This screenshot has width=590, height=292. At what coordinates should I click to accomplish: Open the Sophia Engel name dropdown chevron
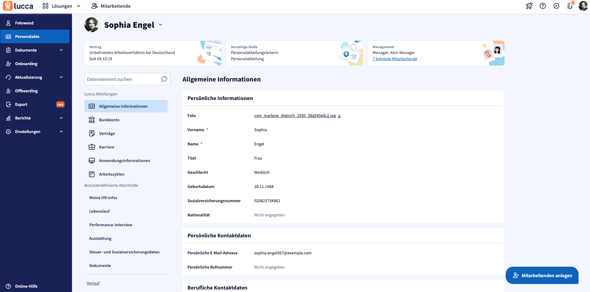pyautogui.click(x=160, y=25)
